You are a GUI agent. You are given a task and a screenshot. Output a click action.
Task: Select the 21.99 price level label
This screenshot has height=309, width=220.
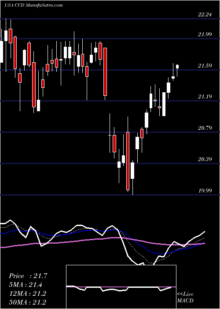pyautogui.click(x=205, y=34)
